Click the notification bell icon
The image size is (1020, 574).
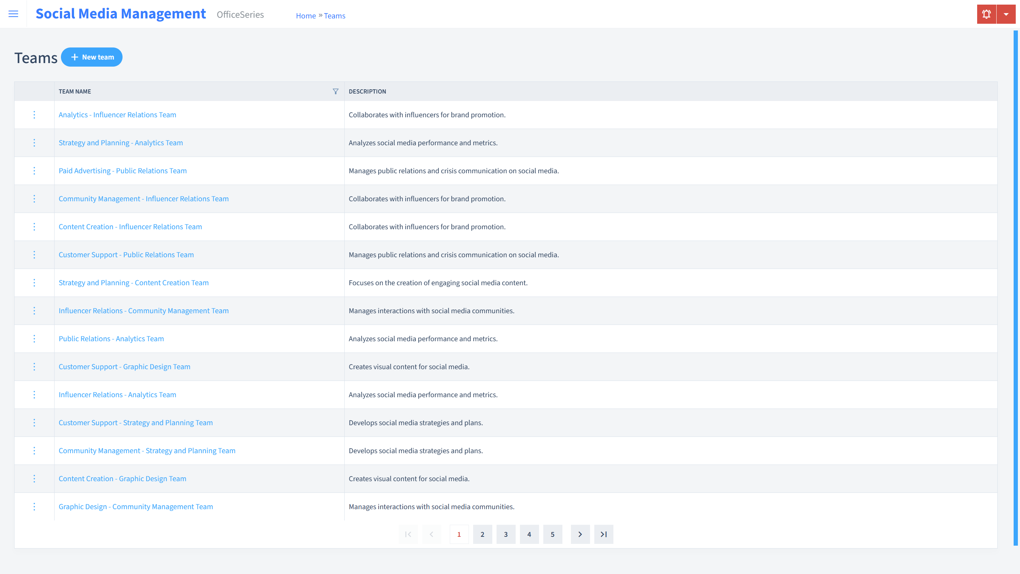[x=986, y=14]
